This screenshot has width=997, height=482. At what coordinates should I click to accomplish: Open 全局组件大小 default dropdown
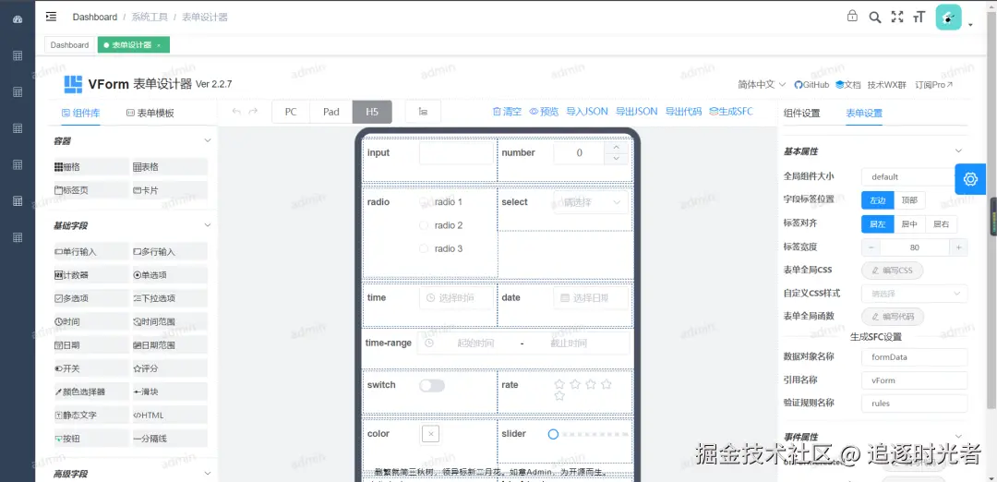[914, 176]
